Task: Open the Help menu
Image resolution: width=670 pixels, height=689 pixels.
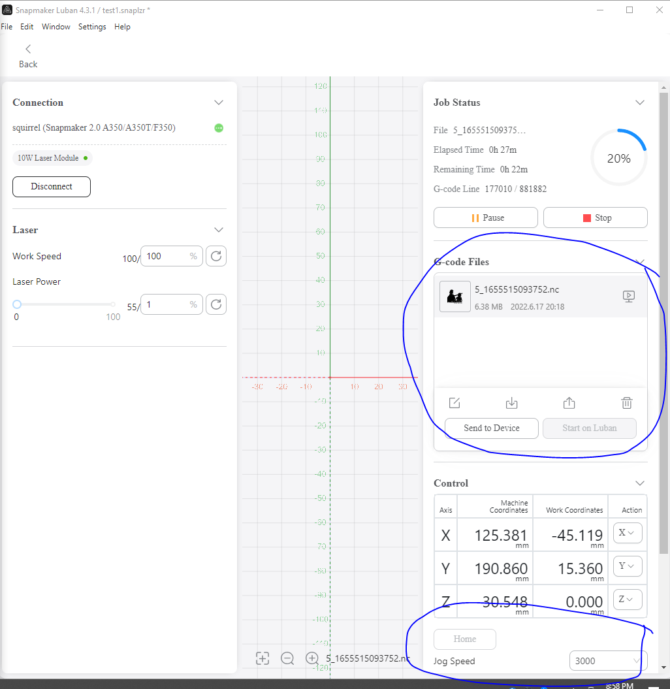Action: pos(122,27)
